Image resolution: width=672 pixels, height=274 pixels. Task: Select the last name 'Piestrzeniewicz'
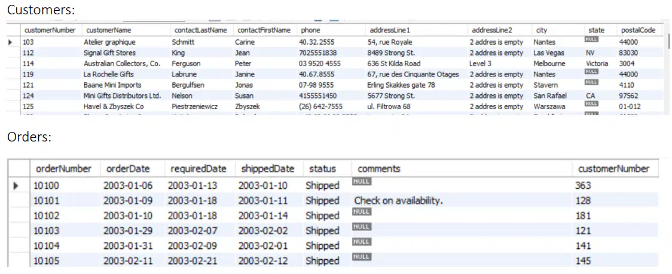(x=194, y=106)
